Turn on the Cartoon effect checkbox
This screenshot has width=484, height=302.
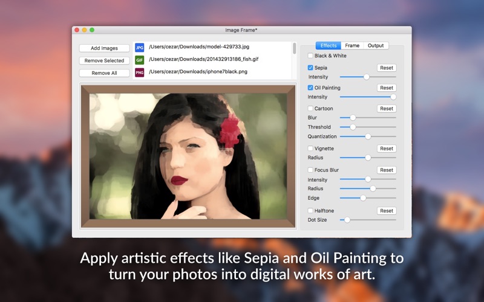[311, 109]
